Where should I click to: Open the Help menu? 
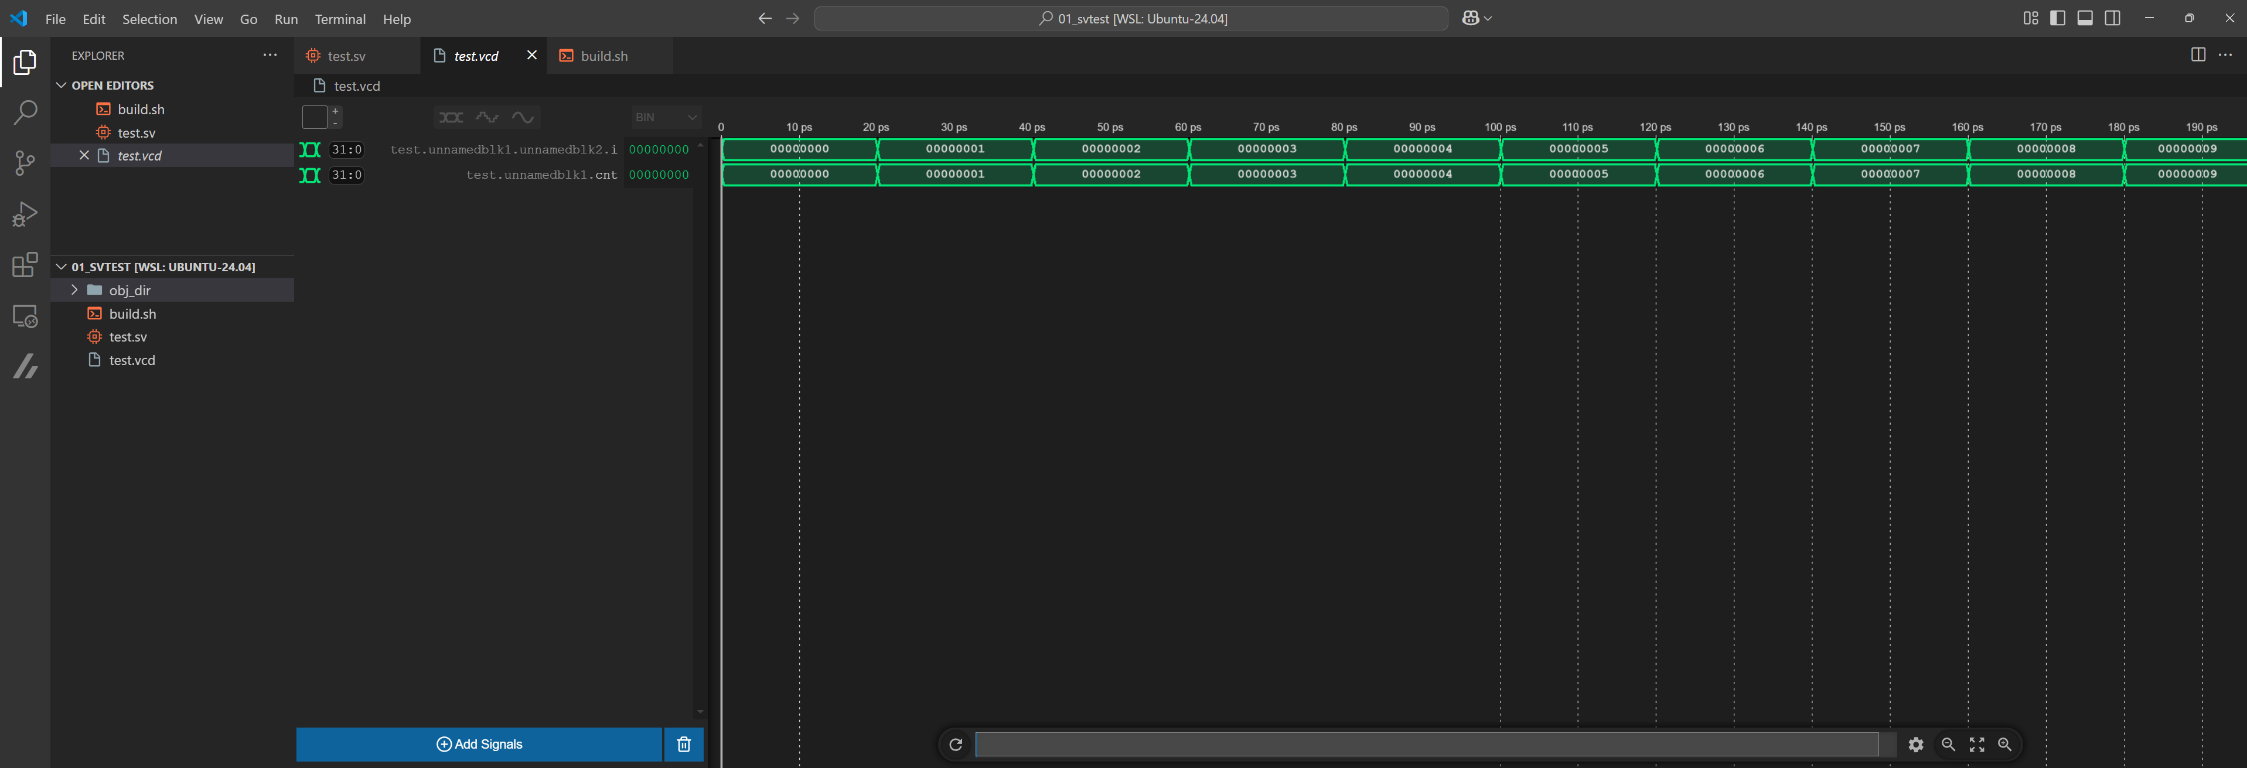pyautogui.click(x=397, y=18)
